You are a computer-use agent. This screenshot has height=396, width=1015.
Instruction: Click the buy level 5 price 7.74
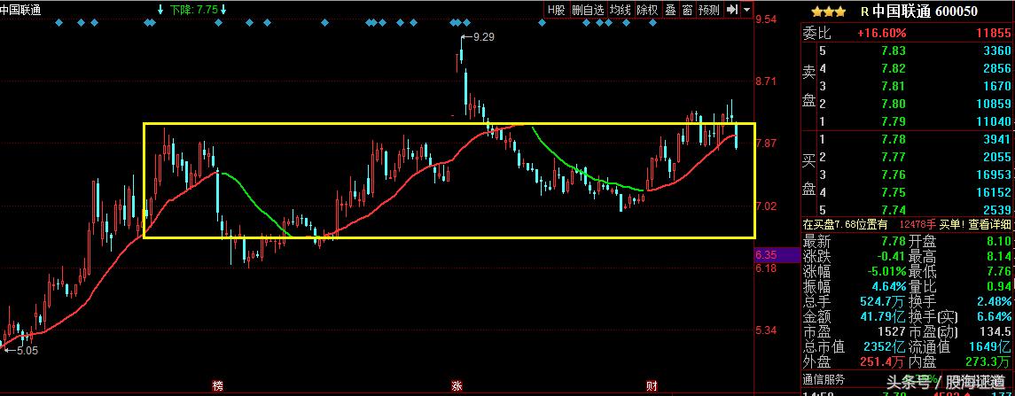pyautogui.click(x=894, y=210)
